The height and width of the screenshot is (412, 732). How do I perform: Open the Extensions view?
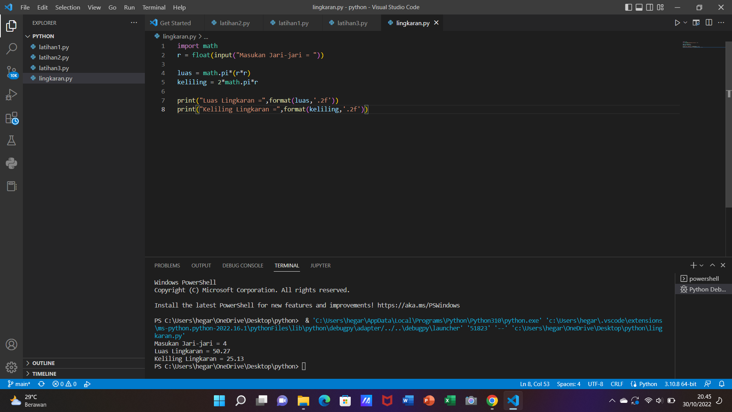11,117
